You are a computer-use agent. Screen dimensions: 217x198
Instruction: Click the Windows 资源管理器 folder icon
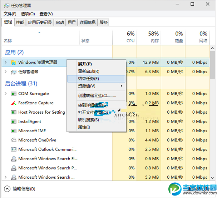[x=14, y=63]
